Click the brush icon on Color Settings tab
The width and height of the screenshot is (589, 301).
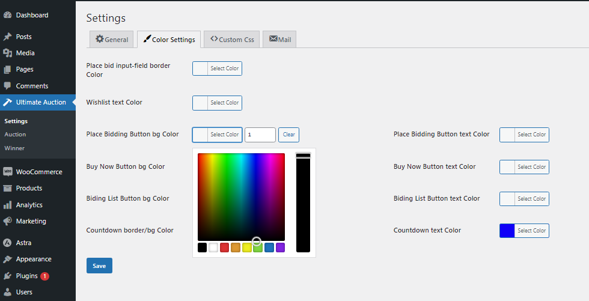(x=147, y=38)
